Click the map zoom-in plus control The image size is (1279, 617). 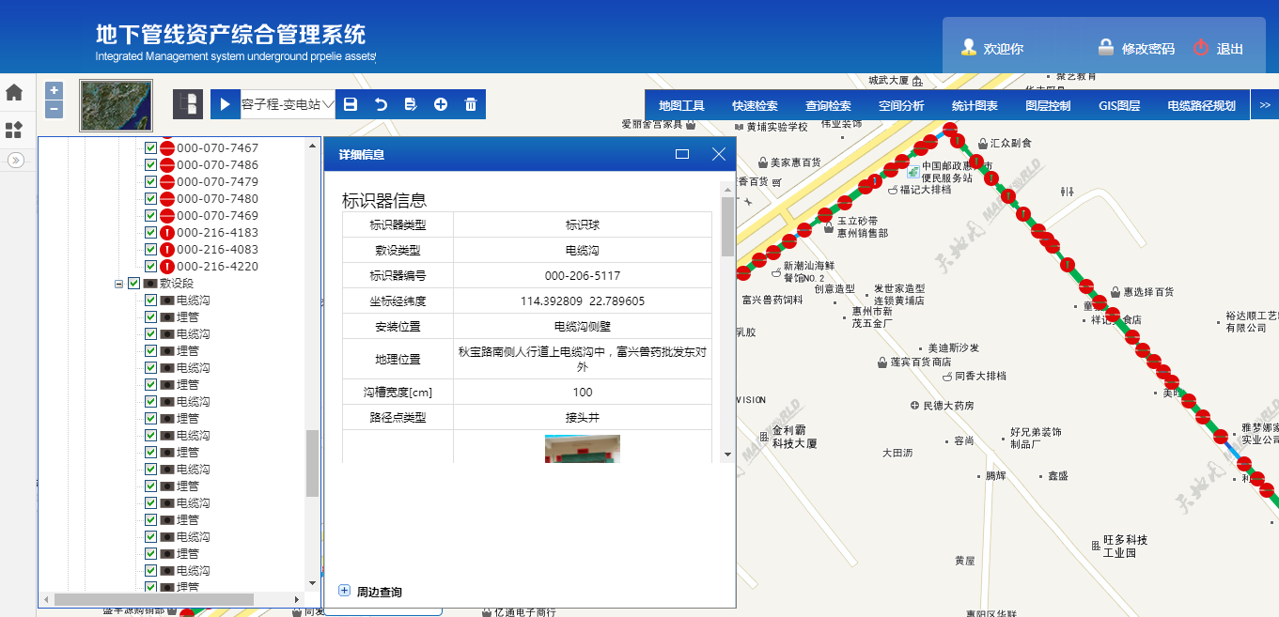tap(53, 91)
